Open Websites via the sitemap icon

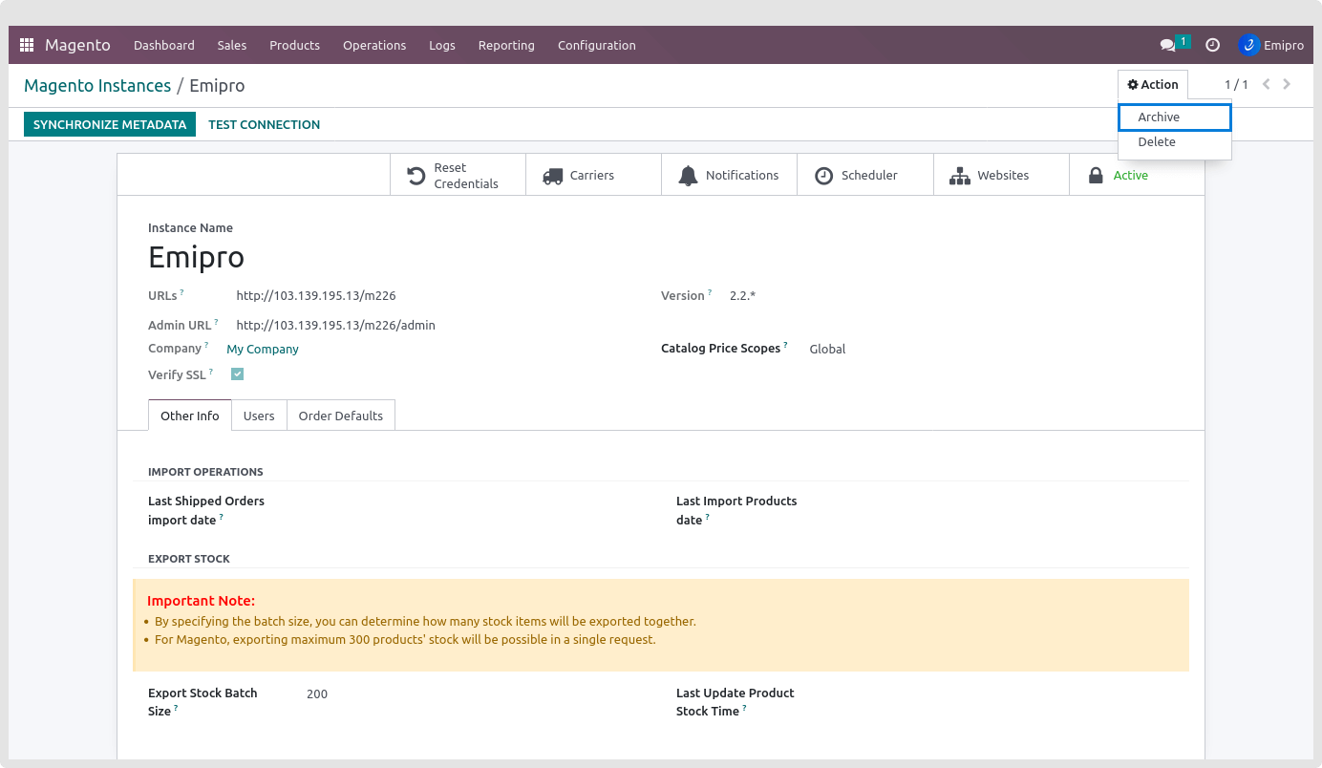959,176
